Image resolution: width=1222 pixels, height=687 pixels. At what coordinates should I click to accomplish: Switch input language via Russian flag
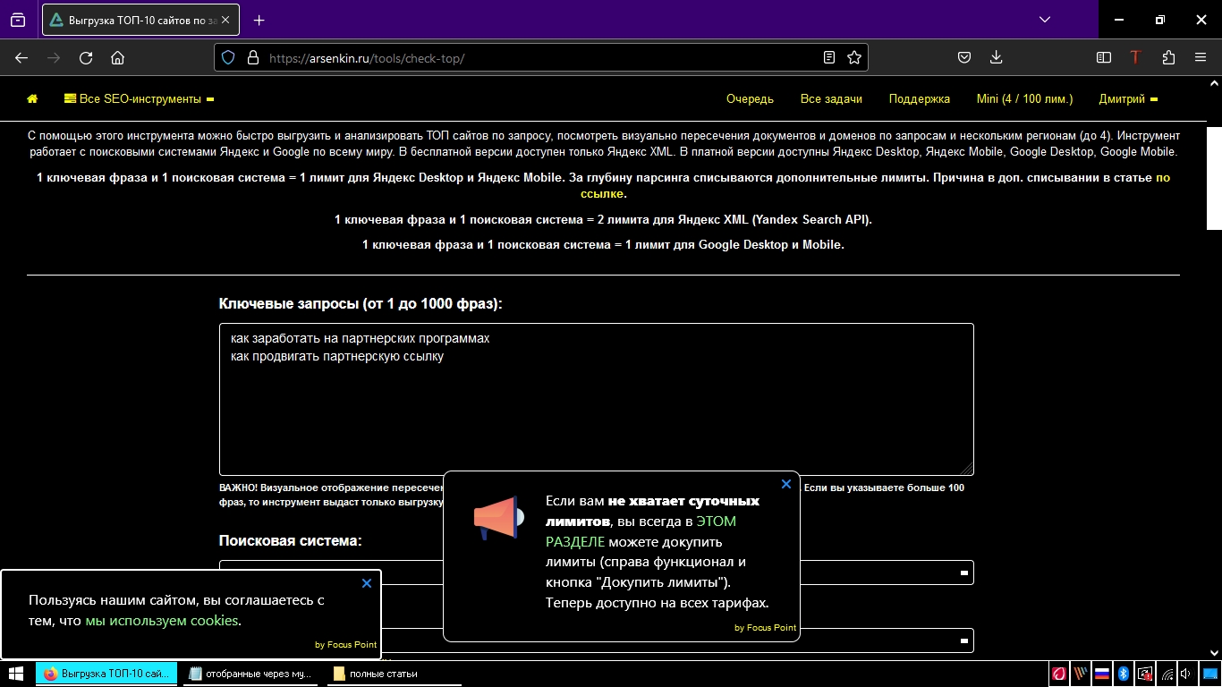[1102, 674]
